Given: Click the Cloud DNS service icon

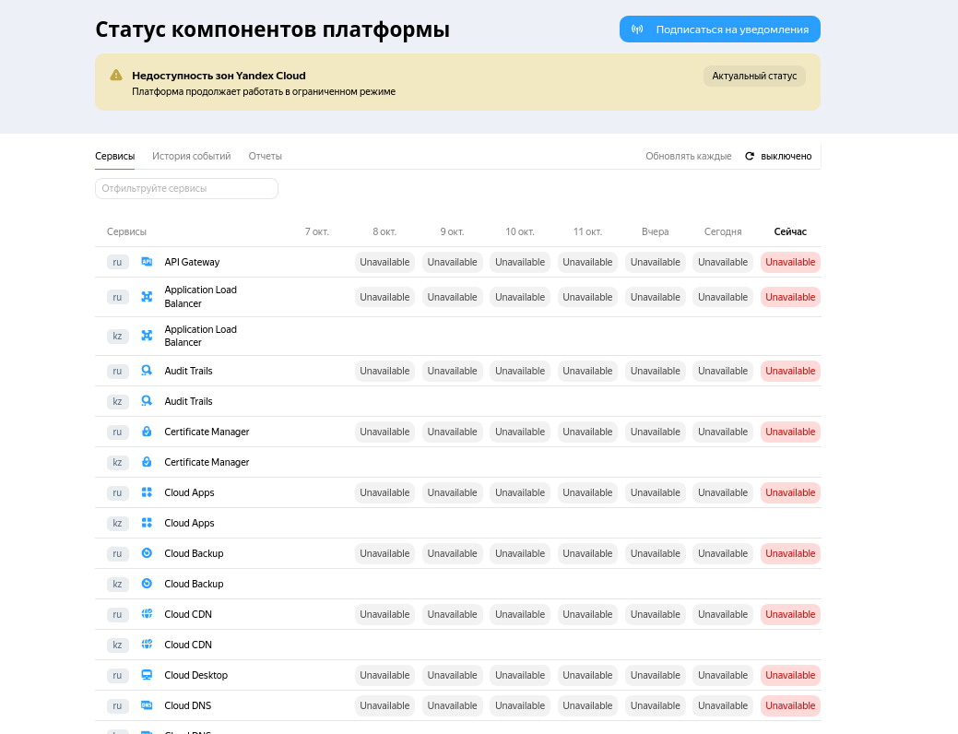Looking at the screenshot, I should (147, 705).
